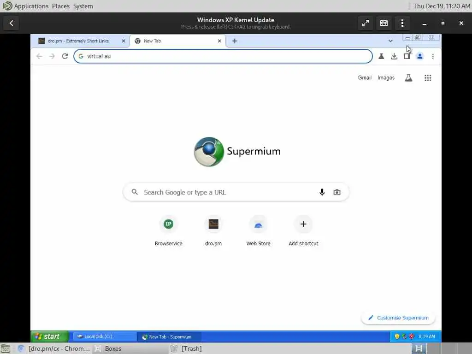
Task: Open the labs flask icon in toolbar
Action: point(381,56)
